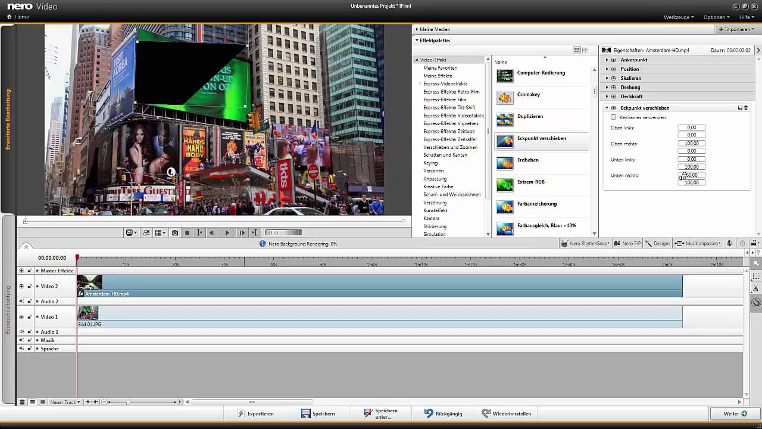
Task: Select the Cromakey effect icon
Action: [x=505, y=98]
